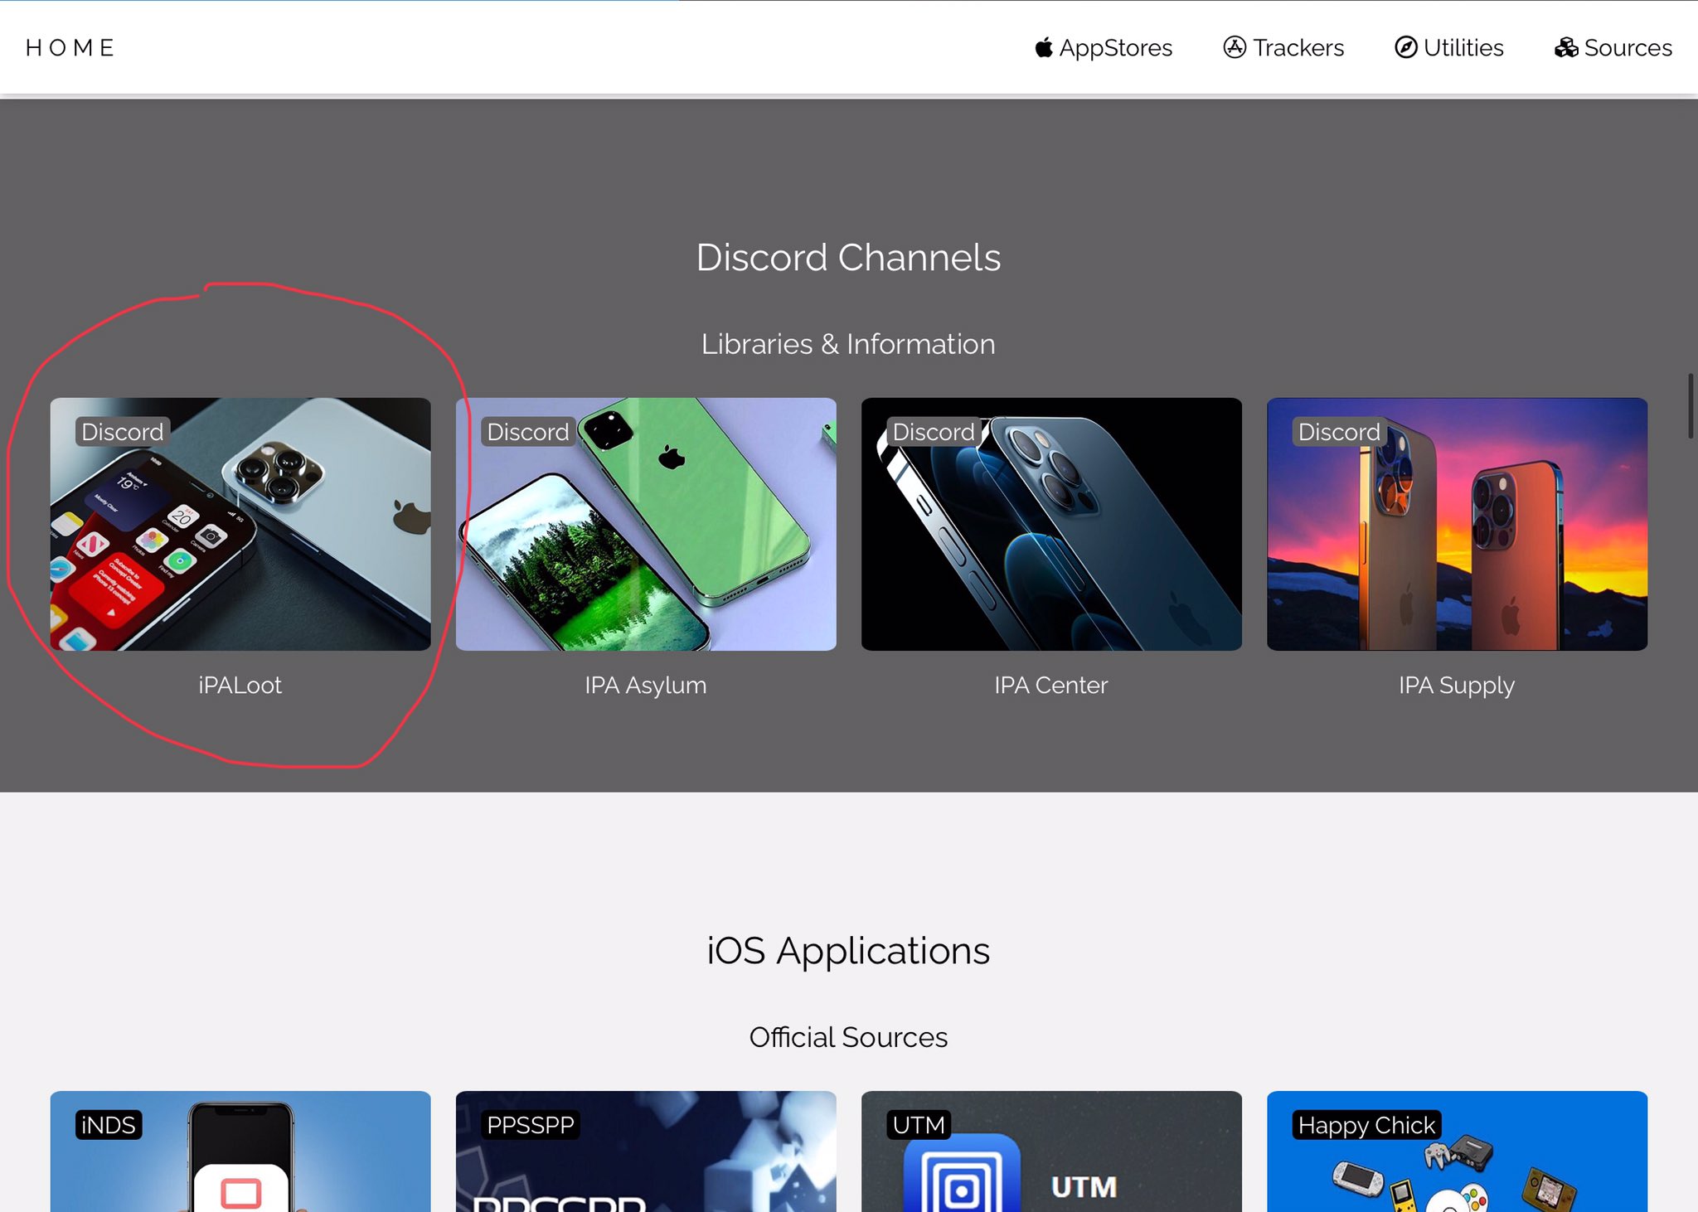The image size is (1698, 1212).
Task: Click the cubes icon beside Sources
Action: pyautogui.click(x=1566, y=48)
